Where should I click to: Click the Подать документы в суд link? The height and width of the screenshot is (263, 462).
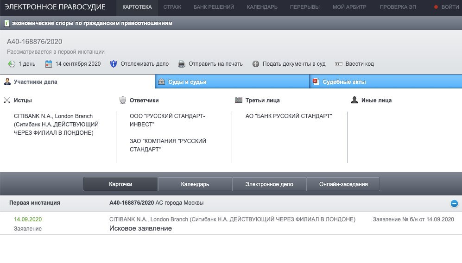(x=294, y=64)
